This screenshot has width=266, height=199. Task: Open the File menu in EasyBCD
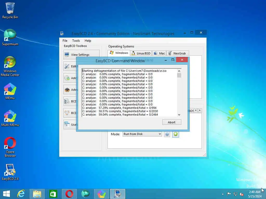(65, 41)
